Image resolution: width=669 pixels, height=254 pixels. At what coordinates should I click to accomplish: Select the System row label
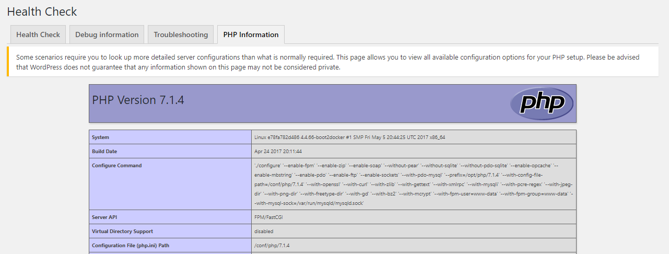(101, 137)
